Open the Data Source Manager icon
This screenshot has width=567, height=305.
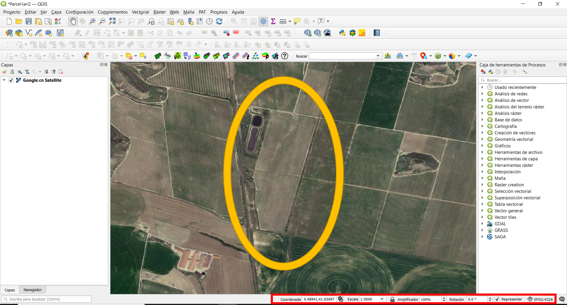9,33
